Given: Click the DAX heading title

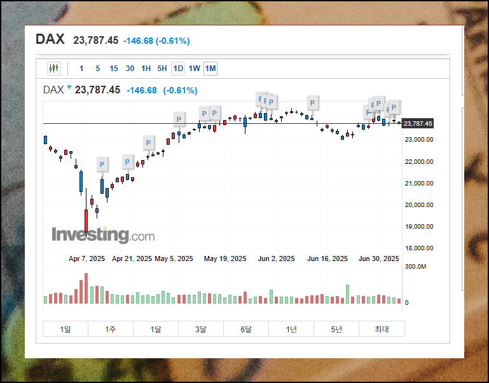Looking at the screenshot, I should tap(50, 39).
